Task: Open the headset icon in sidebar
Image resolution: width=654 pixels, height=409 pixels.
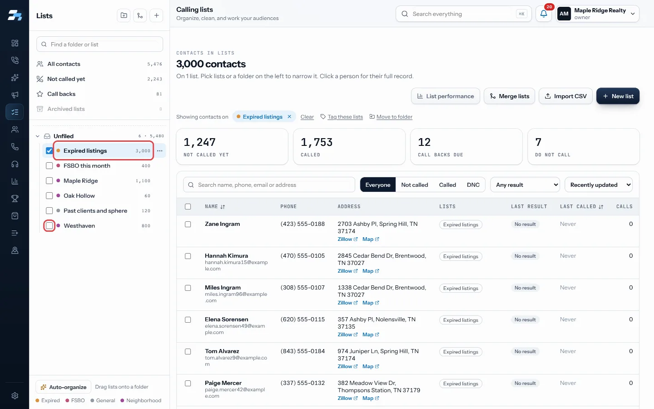Action: click(15, 164)
